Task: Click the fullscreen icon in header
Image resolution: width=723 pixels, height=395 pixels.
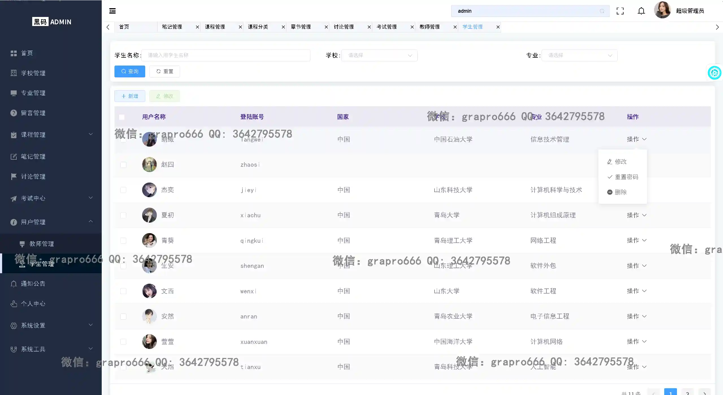Action: [x=620, y=11]
